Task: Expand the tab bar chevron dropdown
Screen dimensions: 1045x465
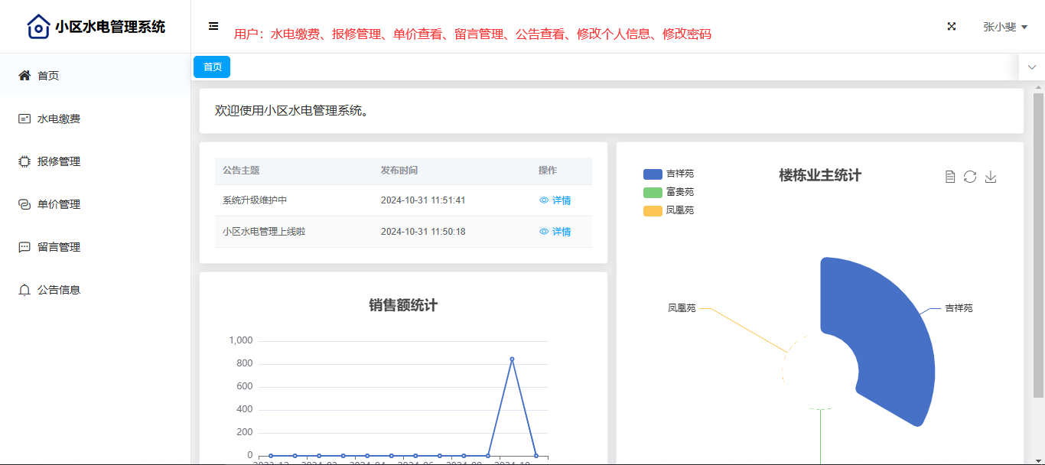Action: (x=1032, y=67)
